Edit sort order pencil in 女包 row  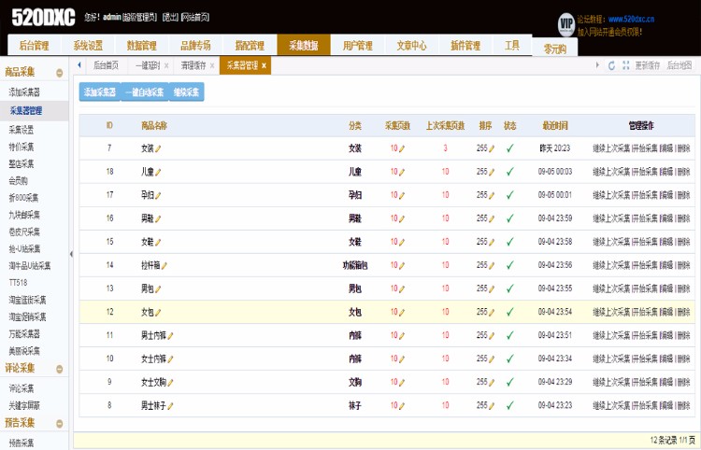492,312
